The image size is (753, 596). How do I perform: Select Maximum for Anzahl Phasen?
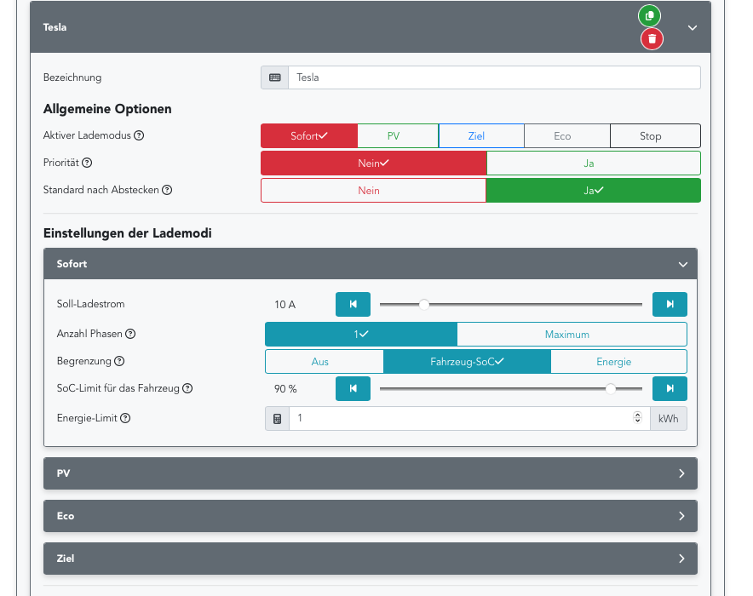point(571,335)
